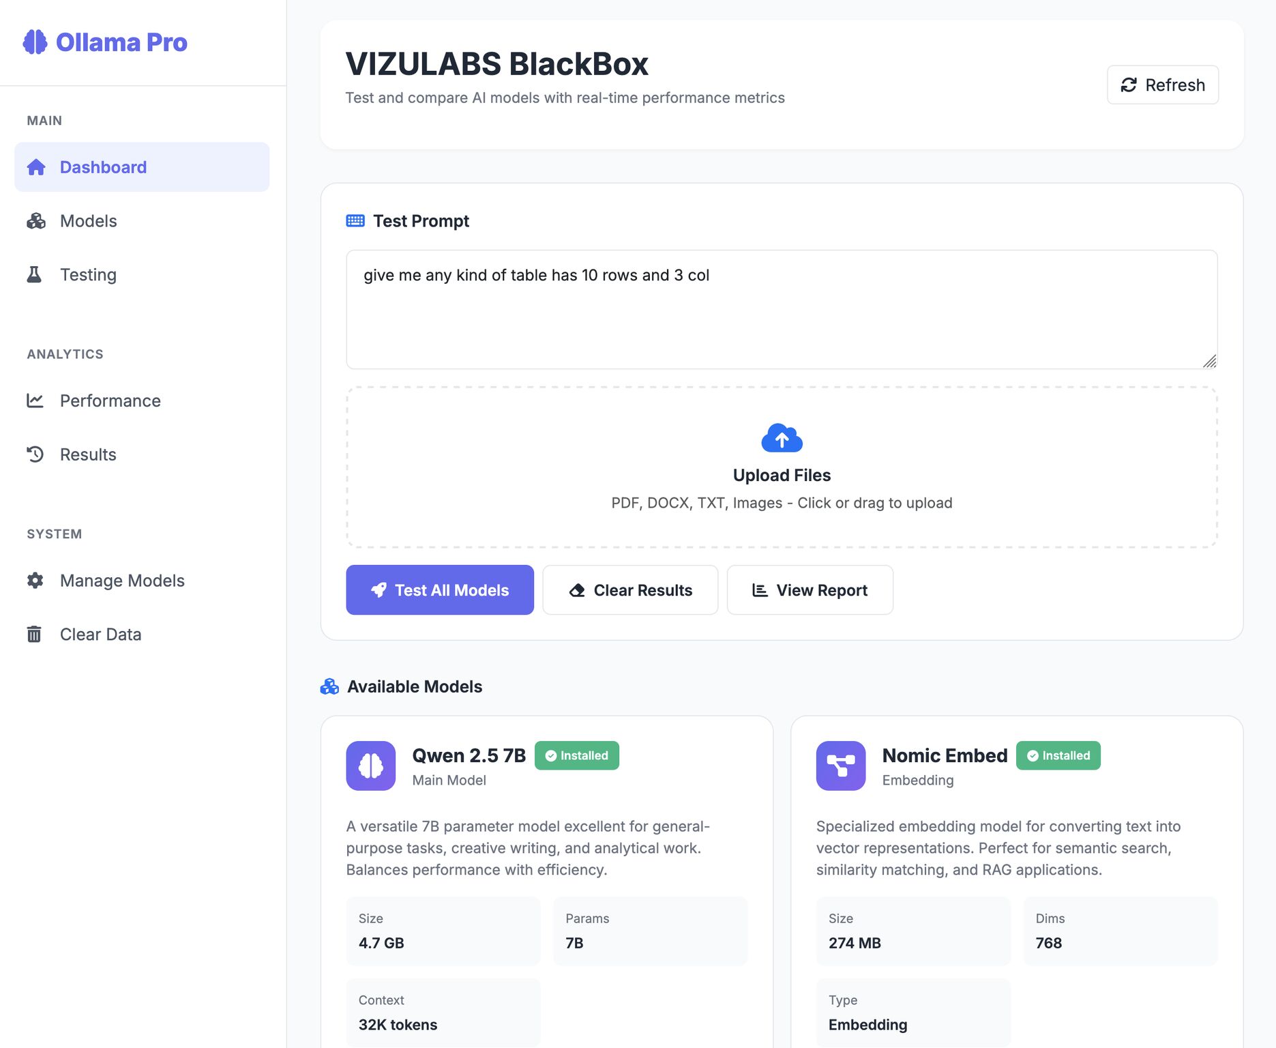
Task: Click the Nomic Embed network icon
Action: coord(840,766)
